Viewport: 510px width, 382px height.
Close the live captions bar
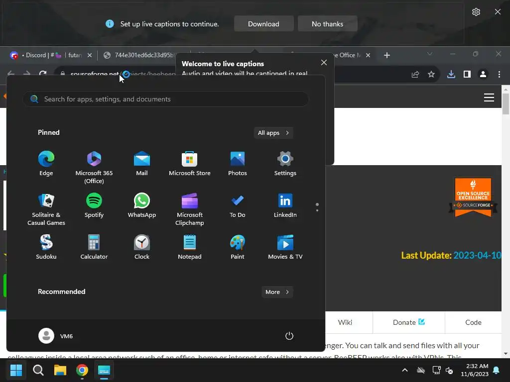498,12
